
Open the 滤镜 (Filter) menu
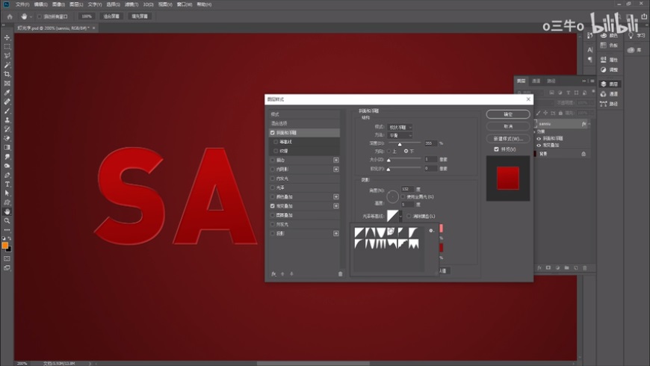[129, 4]
